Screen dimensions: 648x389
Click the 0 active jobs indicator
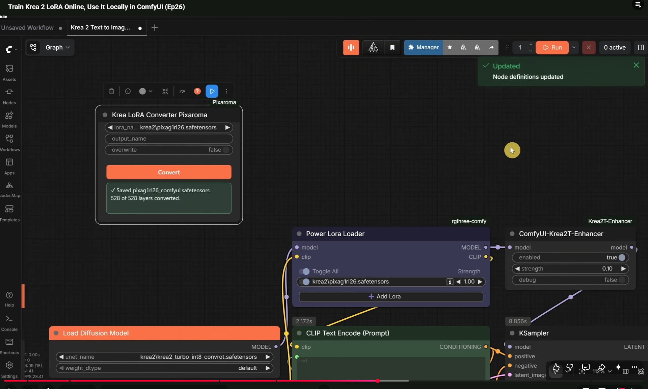(x=615, y=48)
